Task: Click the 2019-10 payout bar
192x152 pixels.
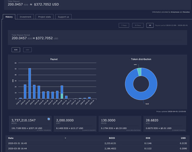Action: click(66, 97)
